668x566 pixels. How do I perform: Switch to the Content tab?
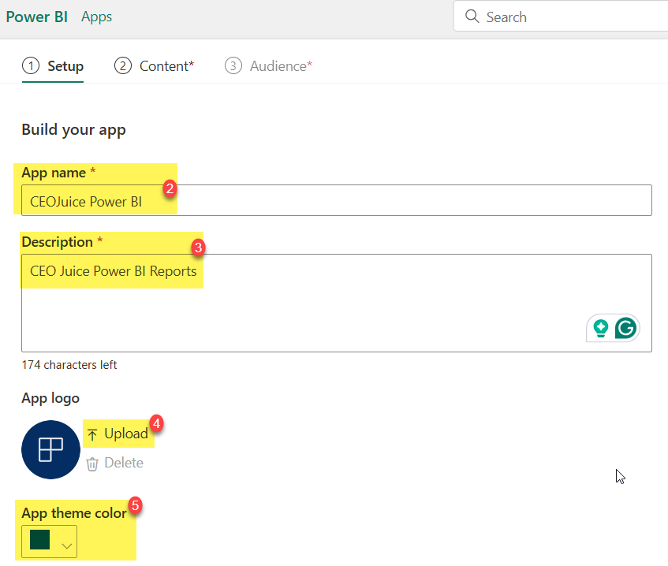coord(155,66)
